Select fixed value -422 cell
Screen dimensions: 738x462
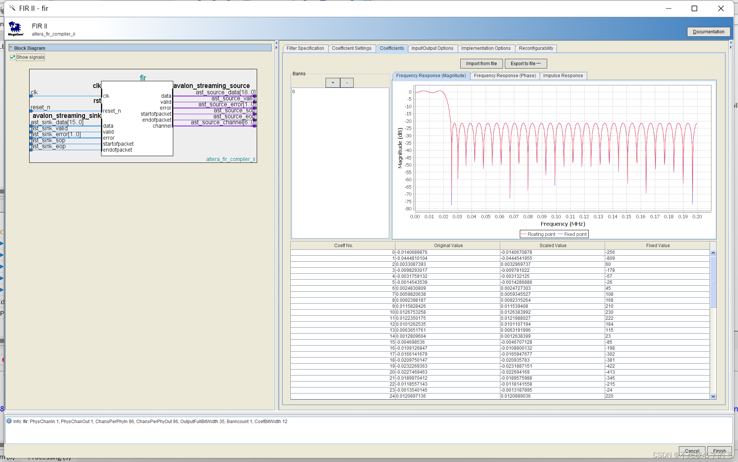pos(658,366)
